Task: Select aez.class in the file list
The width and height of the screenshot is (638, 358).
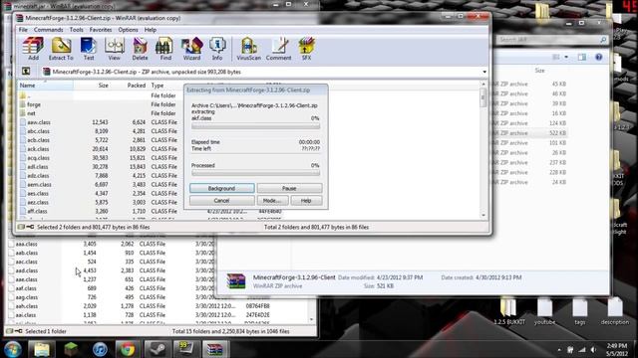Action: (101, 202)
